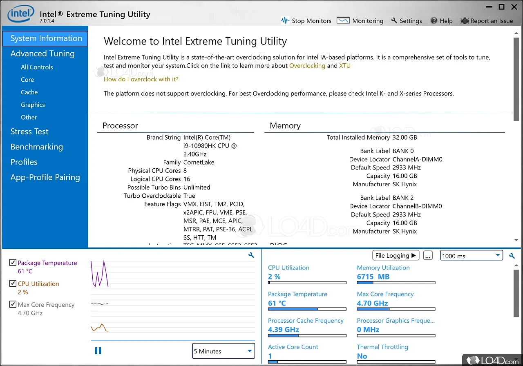Click Max Core Frequency progress bar
Screen dimensions: 523x366
coord(396,309)
